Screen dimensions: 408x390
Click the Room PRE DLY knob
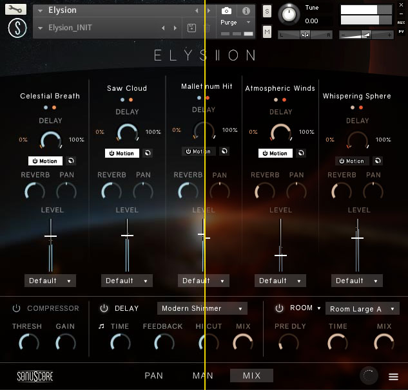coord(289,343)
